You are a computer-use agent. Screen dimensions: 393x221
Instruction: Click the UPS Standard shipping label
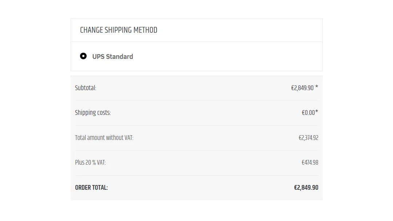point(113,56)
